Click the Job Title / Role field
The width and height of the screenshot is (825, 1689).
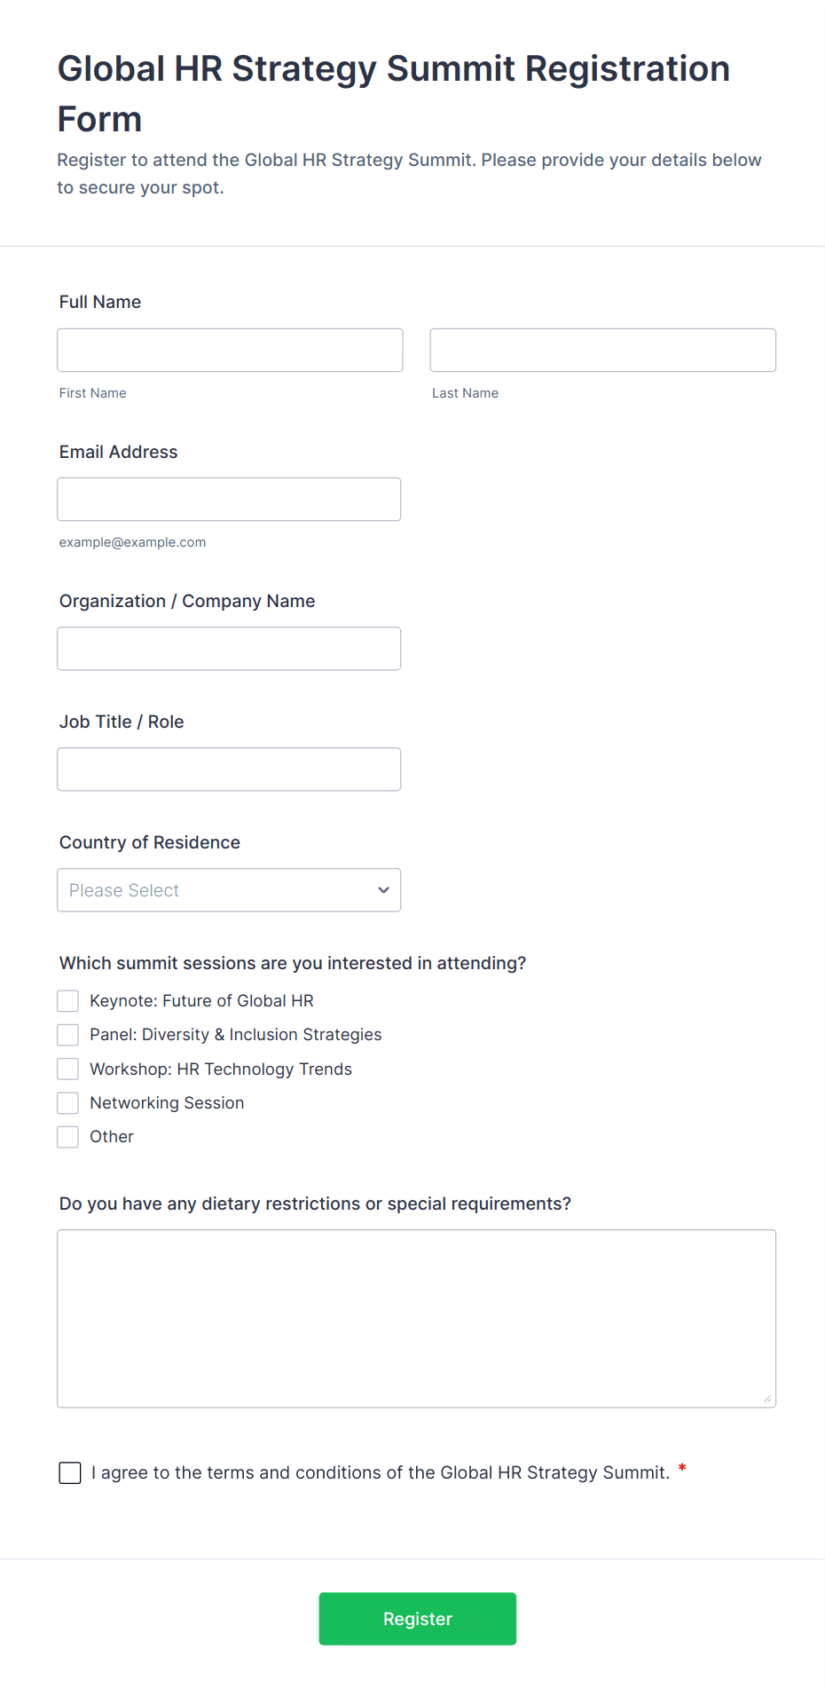(x=229, y=769)
